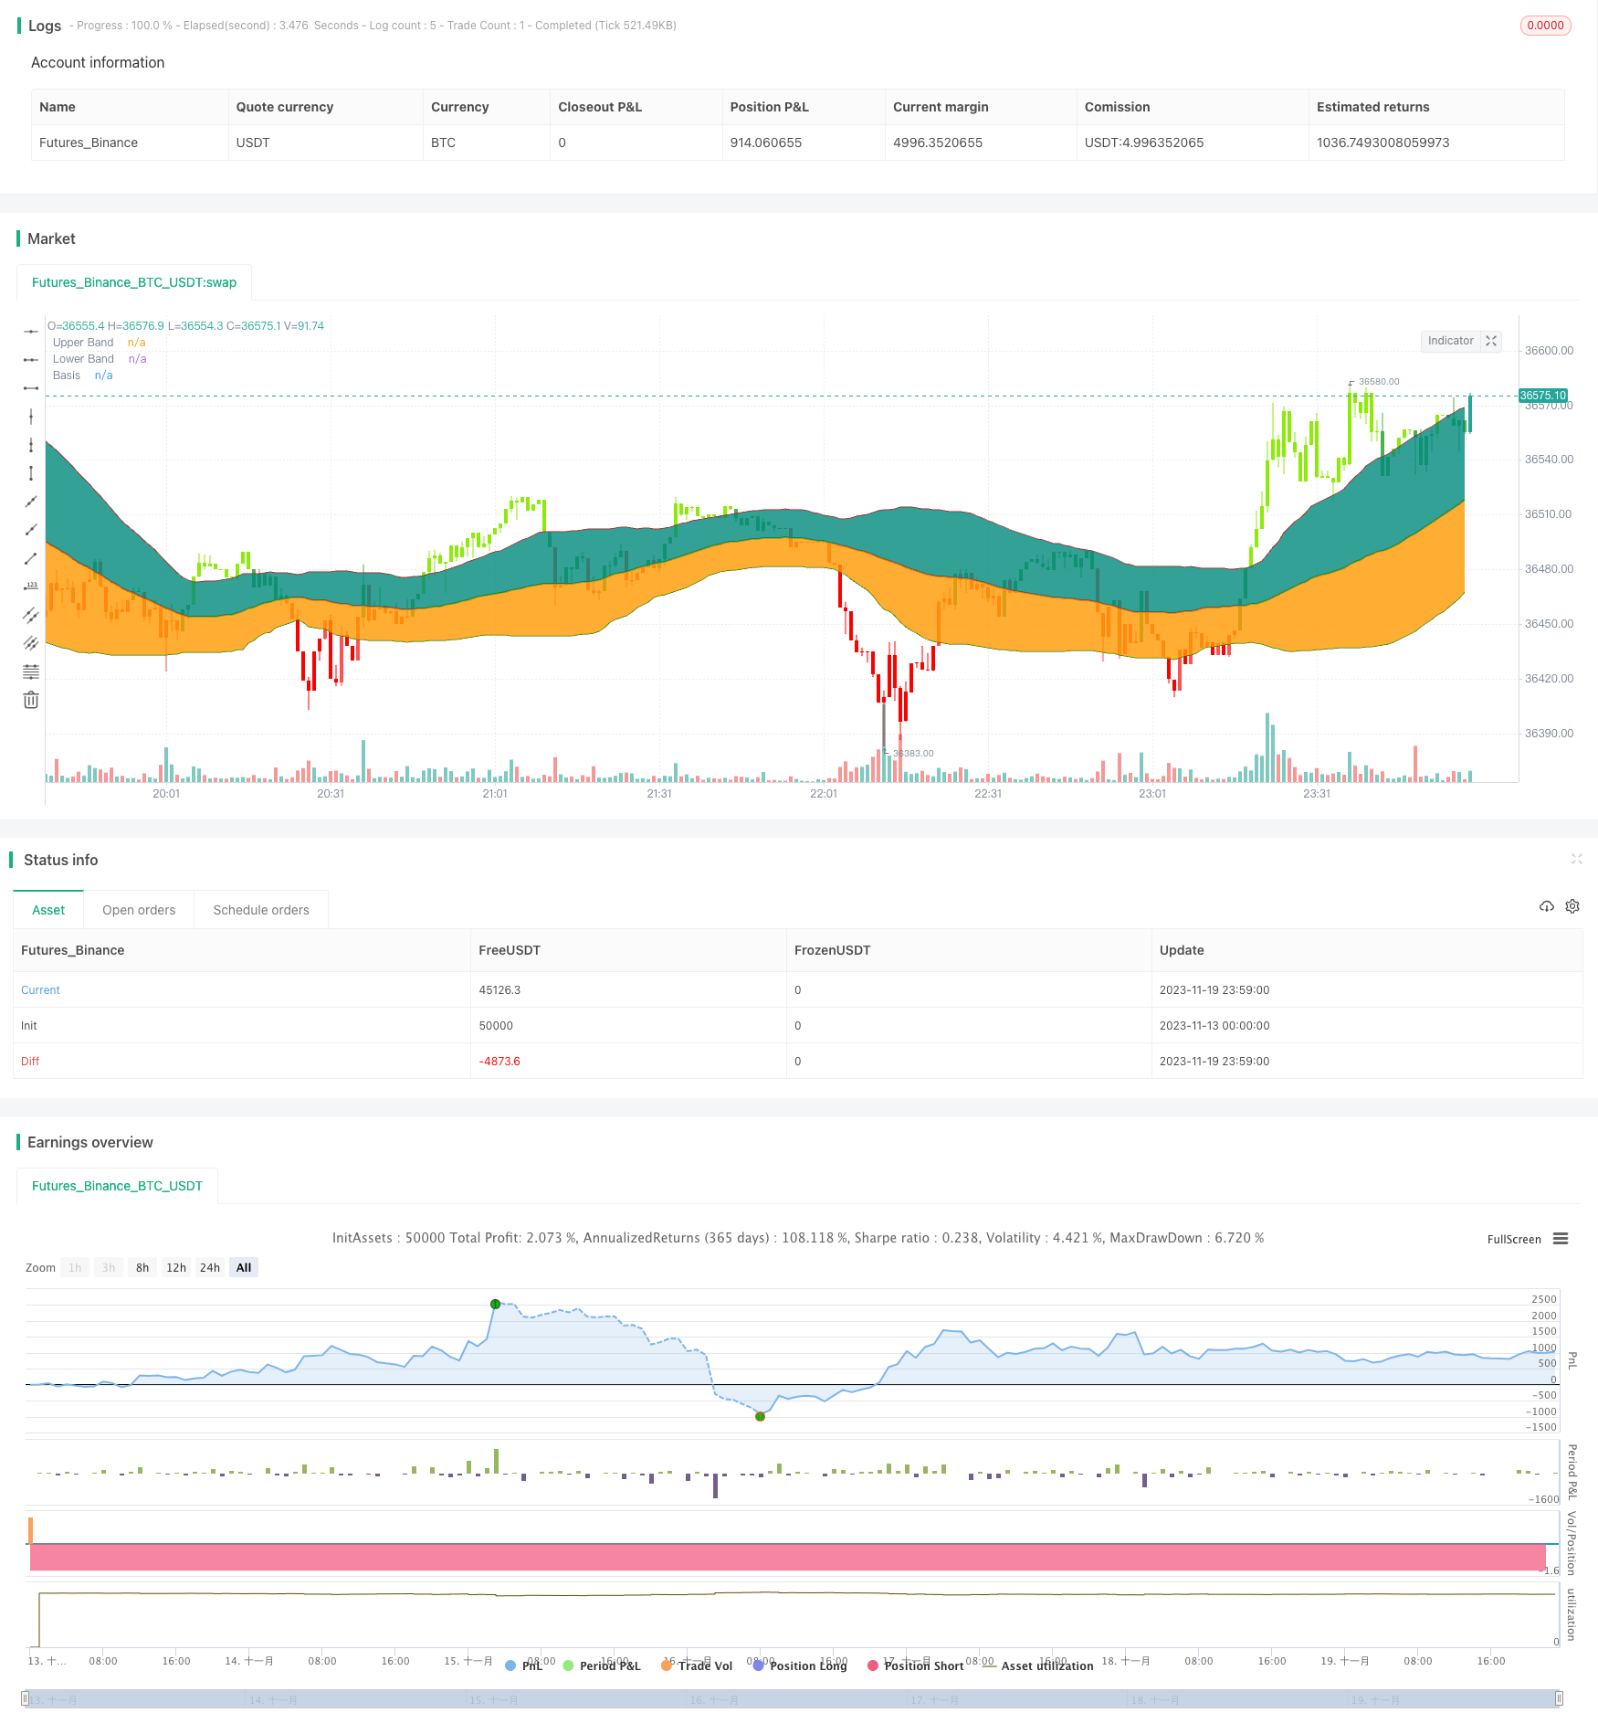Screen dimensions: 1598x1734
Task: Open the status info settings gear
Action: coord(1572,906)
